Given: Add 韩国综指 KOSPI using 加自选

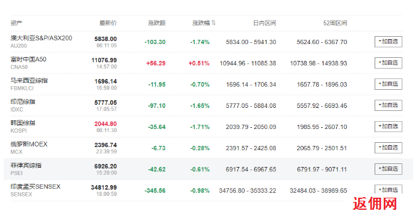Looking at the screenshot, I should tap(388, 127).
